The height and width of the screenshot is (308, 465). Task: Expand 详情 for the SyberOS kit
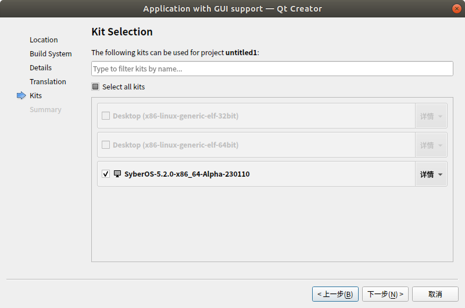(431, 174)
